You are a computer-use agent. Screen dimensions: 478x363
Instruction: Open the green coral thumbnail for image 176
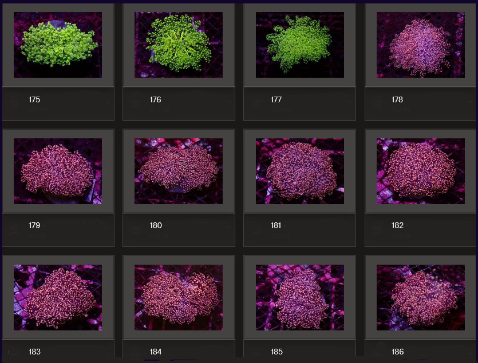(x=179, y=45)
